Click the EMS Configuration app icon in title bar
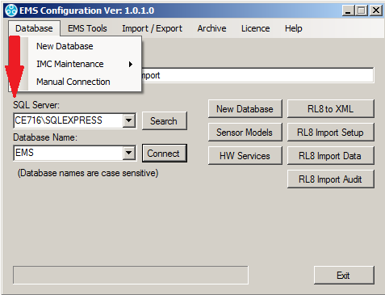The width and height of the screenshot is (385, 295). [11, 11]
